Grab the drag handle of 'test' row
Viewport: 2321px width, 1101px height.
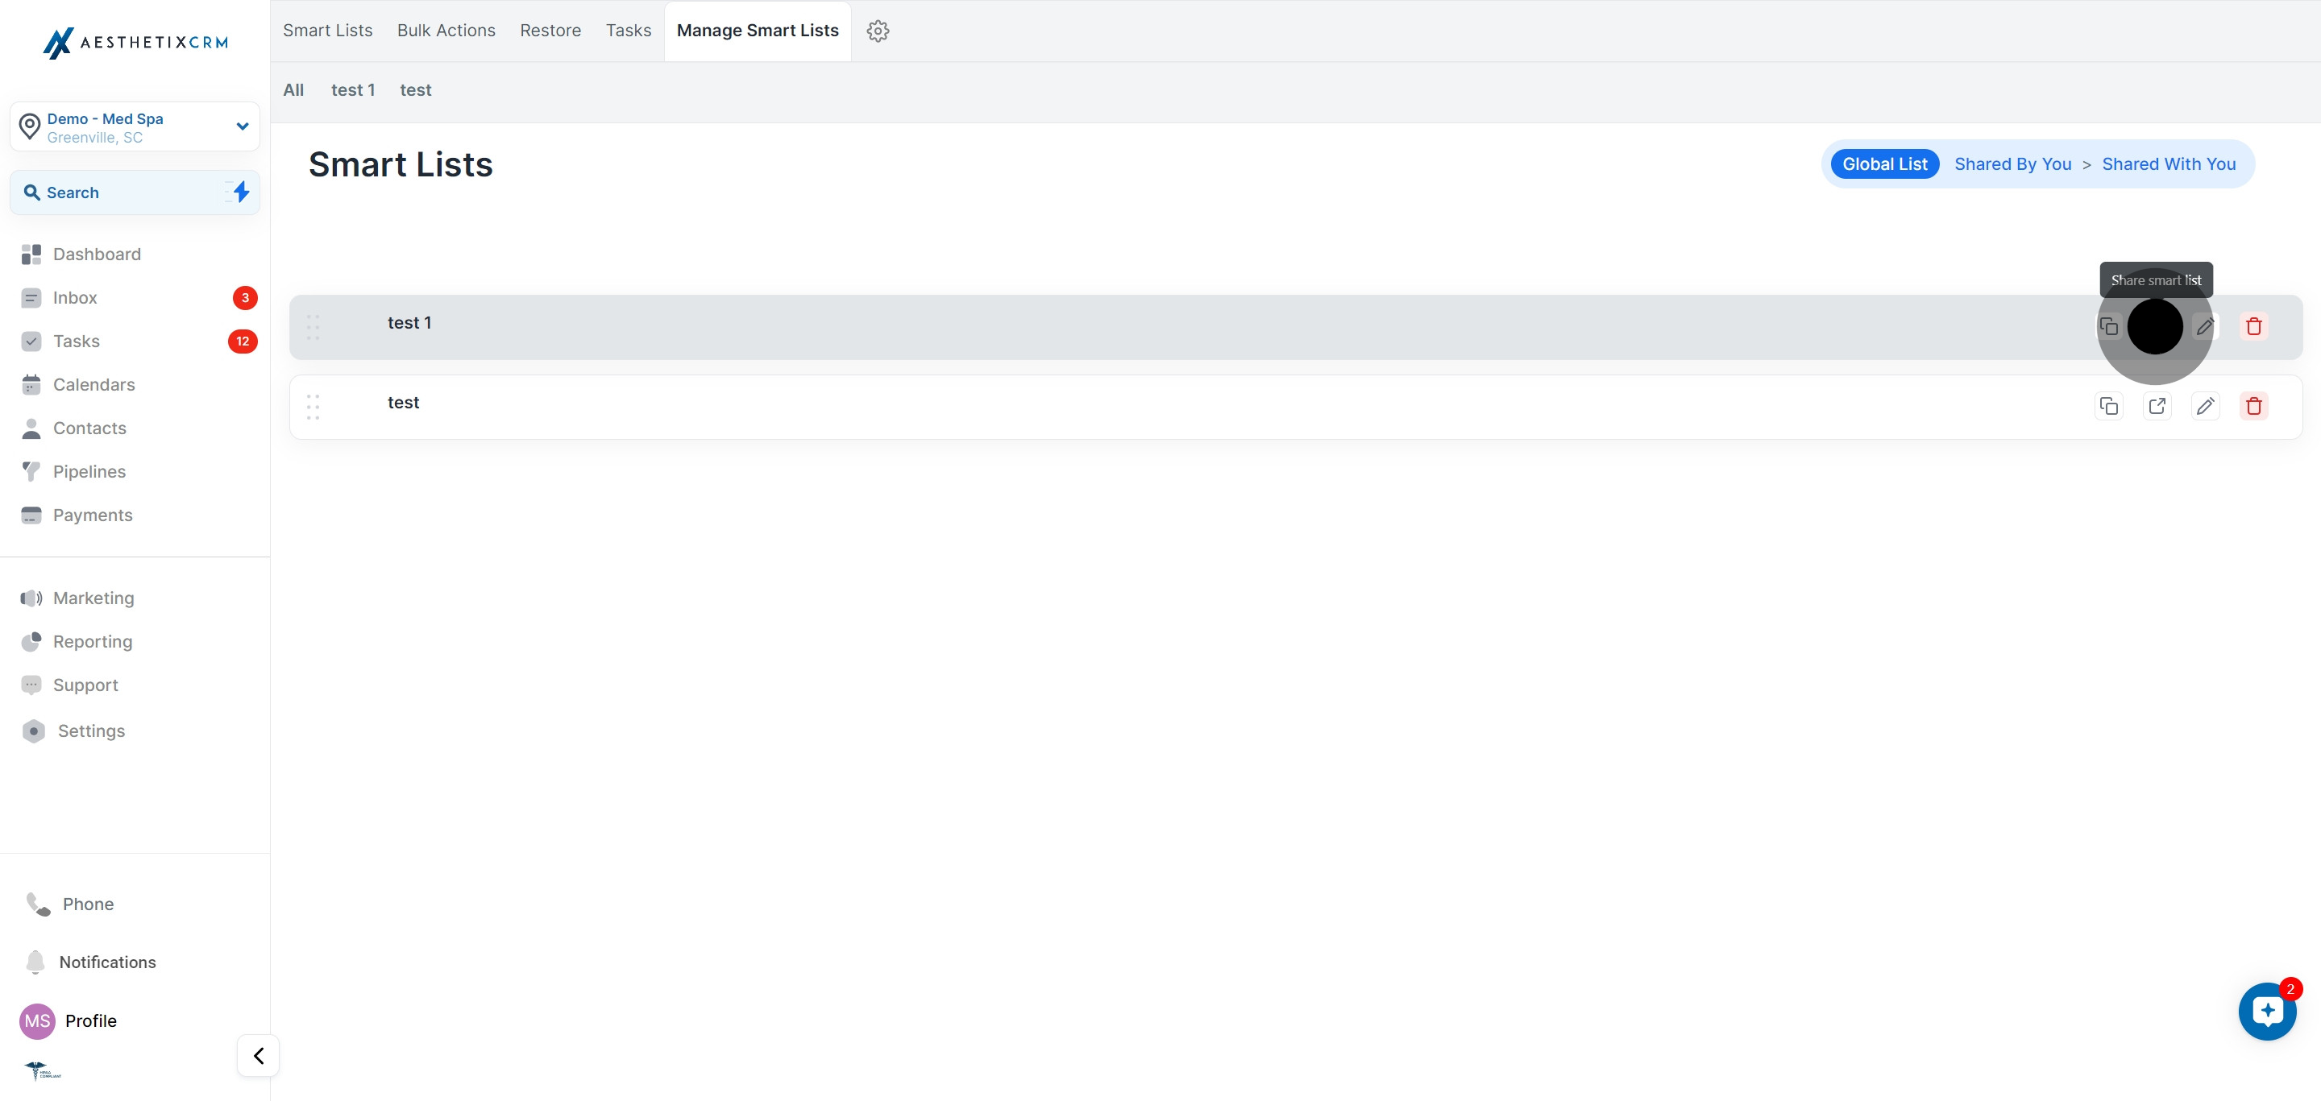(313, 407)
